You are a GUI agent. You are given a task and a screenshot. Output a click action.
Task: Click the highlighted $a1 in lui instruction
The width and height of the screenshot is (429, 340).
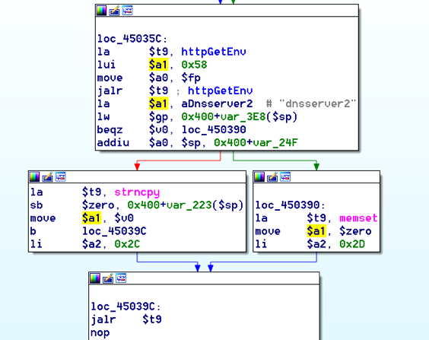pos(158,65)
